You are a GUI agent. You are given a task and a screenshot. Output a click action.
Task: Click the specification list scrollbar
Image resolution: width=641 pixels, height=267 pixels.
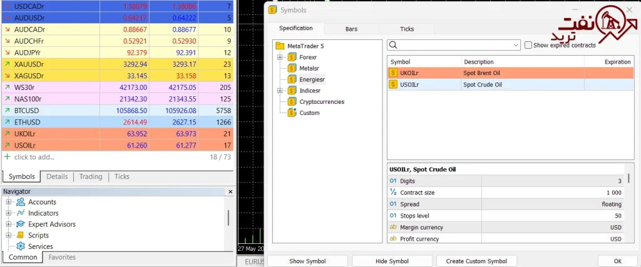[x=628, y=179]
